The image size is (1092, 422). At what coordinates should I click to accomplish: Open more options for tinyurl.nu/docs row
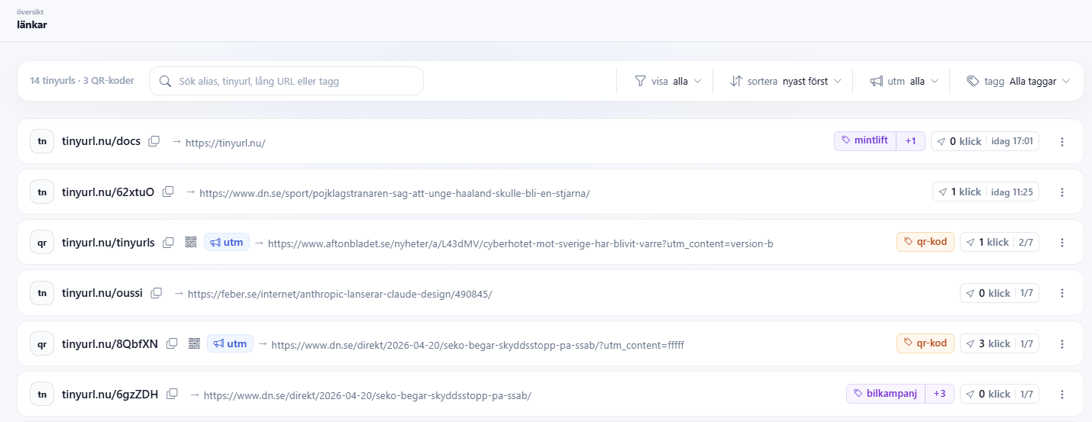[x=1061, y=141]
